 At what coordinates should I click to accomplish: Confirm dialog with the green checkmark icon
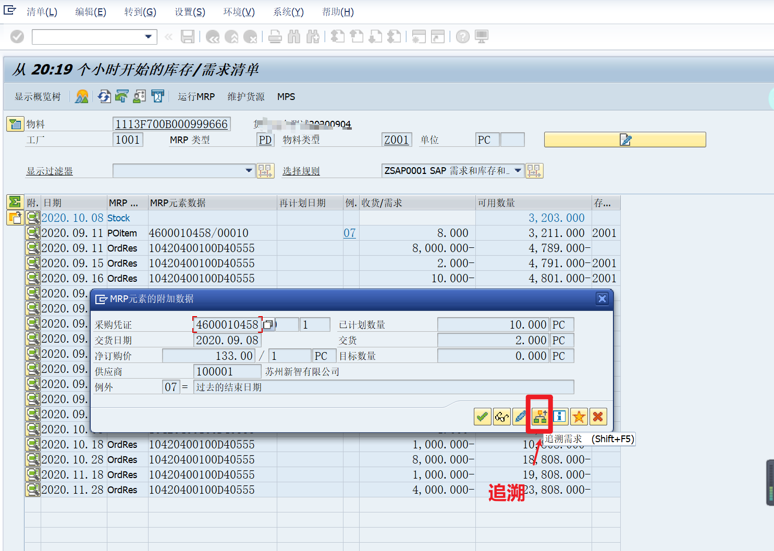(482, 416)
